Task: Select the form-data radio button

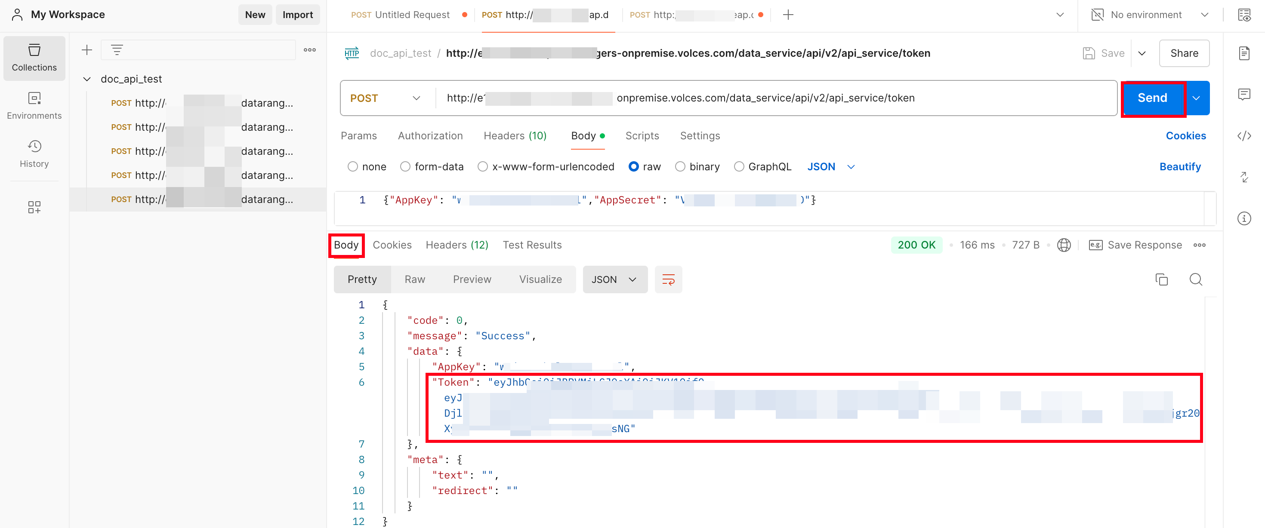Action: [405, 167]
